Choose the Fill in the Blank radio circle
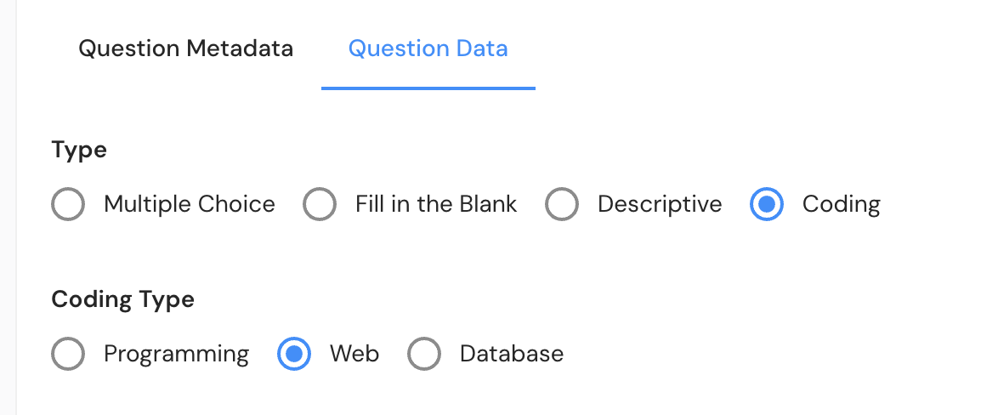 pos(320,204)
